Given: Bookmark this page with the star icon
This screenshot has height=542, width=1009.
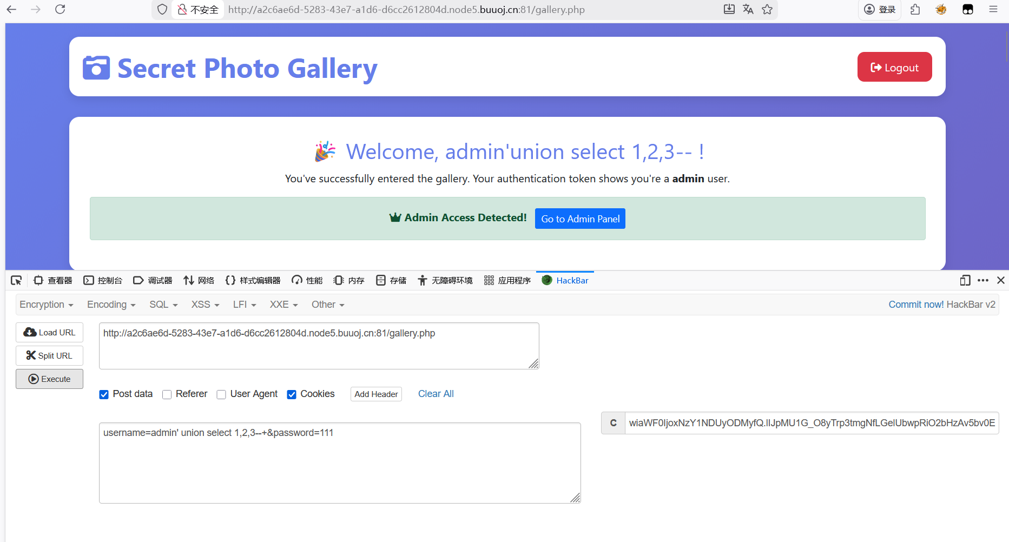Looking at the screenshot, I should (x=767, y=9).
